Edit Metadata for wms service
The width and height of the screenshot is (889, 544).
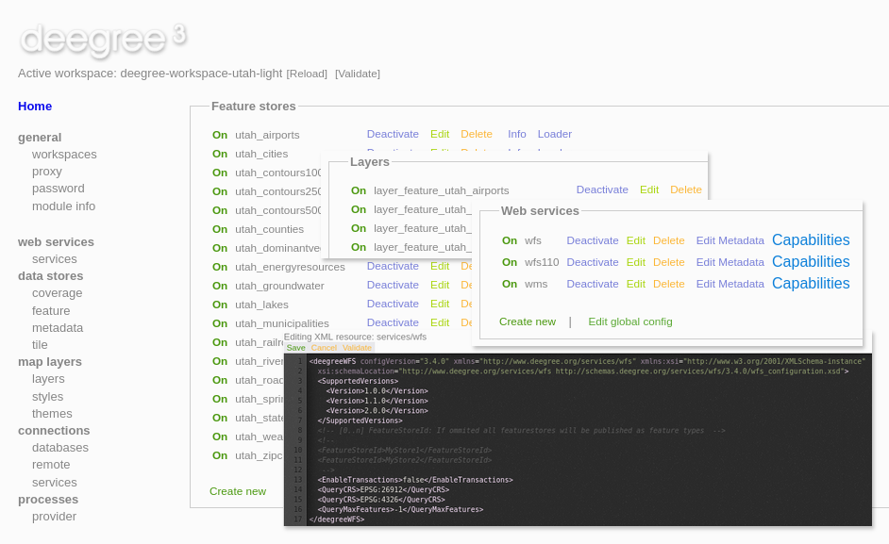pyautogui.click(x=730, y=284)
